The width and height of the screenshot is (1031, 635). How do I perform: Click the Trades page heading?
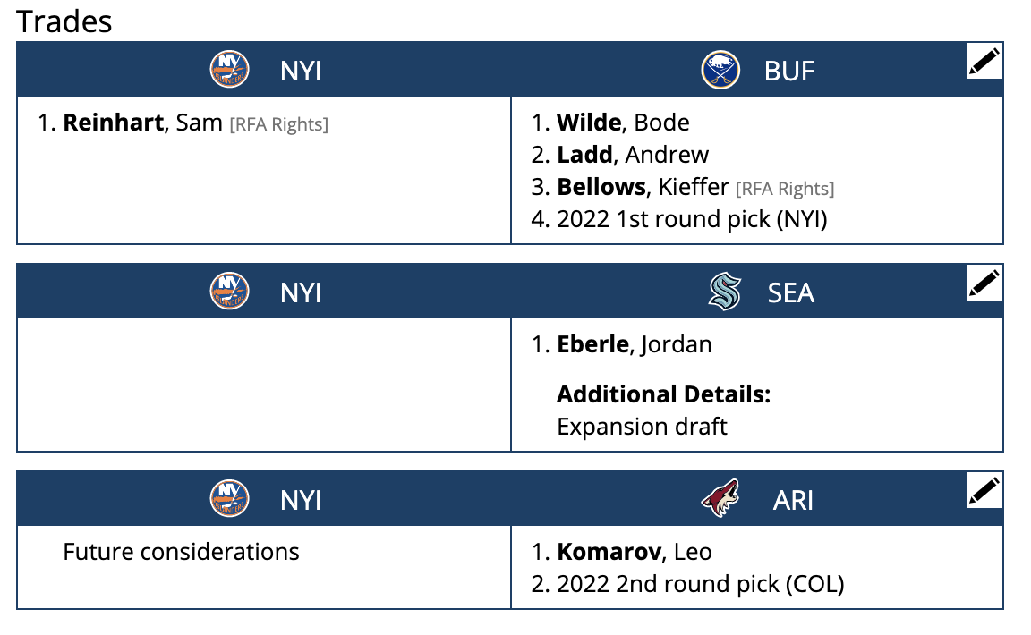[64, 21]
